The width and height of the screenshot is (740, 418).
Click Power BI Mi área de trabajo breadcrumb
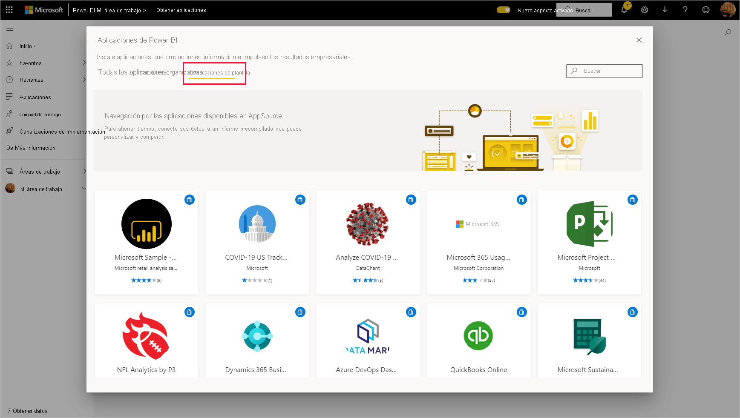click(109, 10)
